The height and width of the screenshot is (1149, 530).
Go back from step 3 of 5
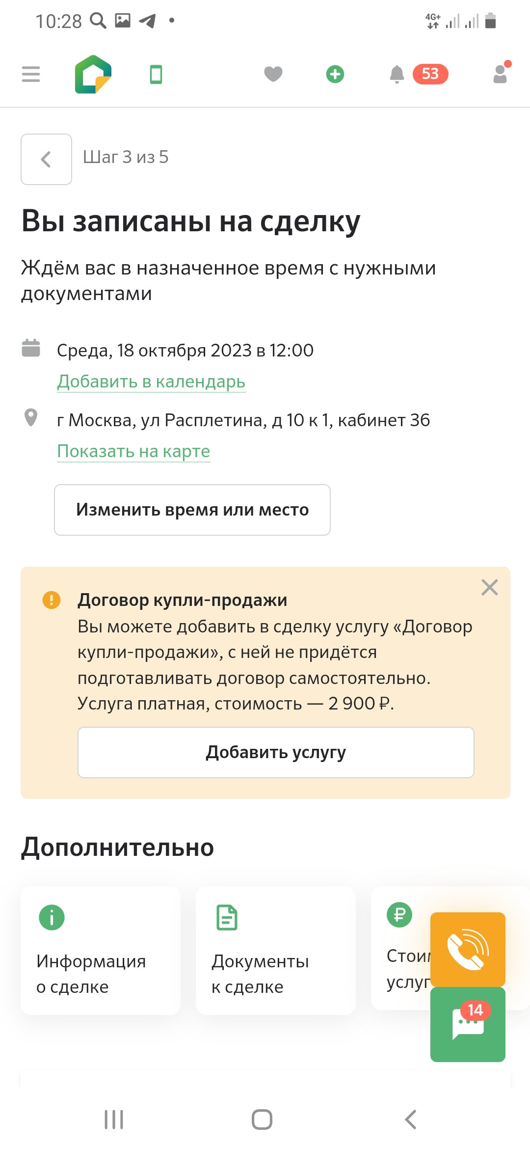tap(46, 159)
